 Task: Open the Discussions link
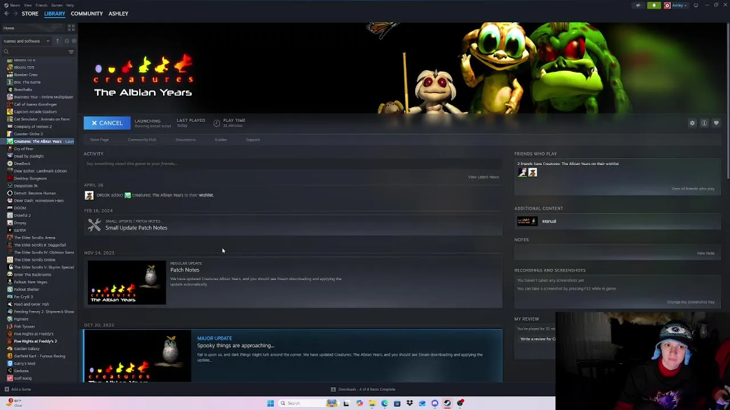pos(185,140)
